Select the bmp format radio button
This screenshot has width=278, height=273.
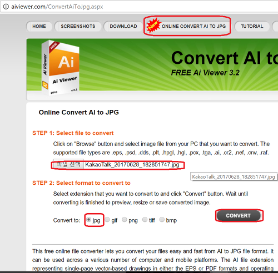pyautogui.click(x=162, y=220)
